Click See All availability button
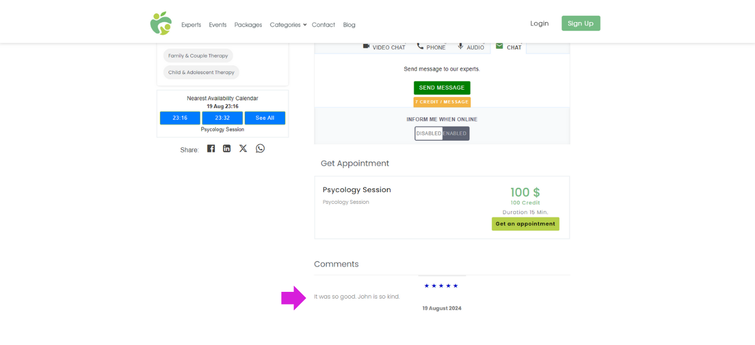Screen dimensions: 755x345 (265, 118)
